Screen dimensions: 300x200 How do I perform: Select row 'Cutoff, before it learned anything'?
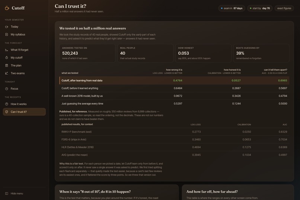click(174, 88)
